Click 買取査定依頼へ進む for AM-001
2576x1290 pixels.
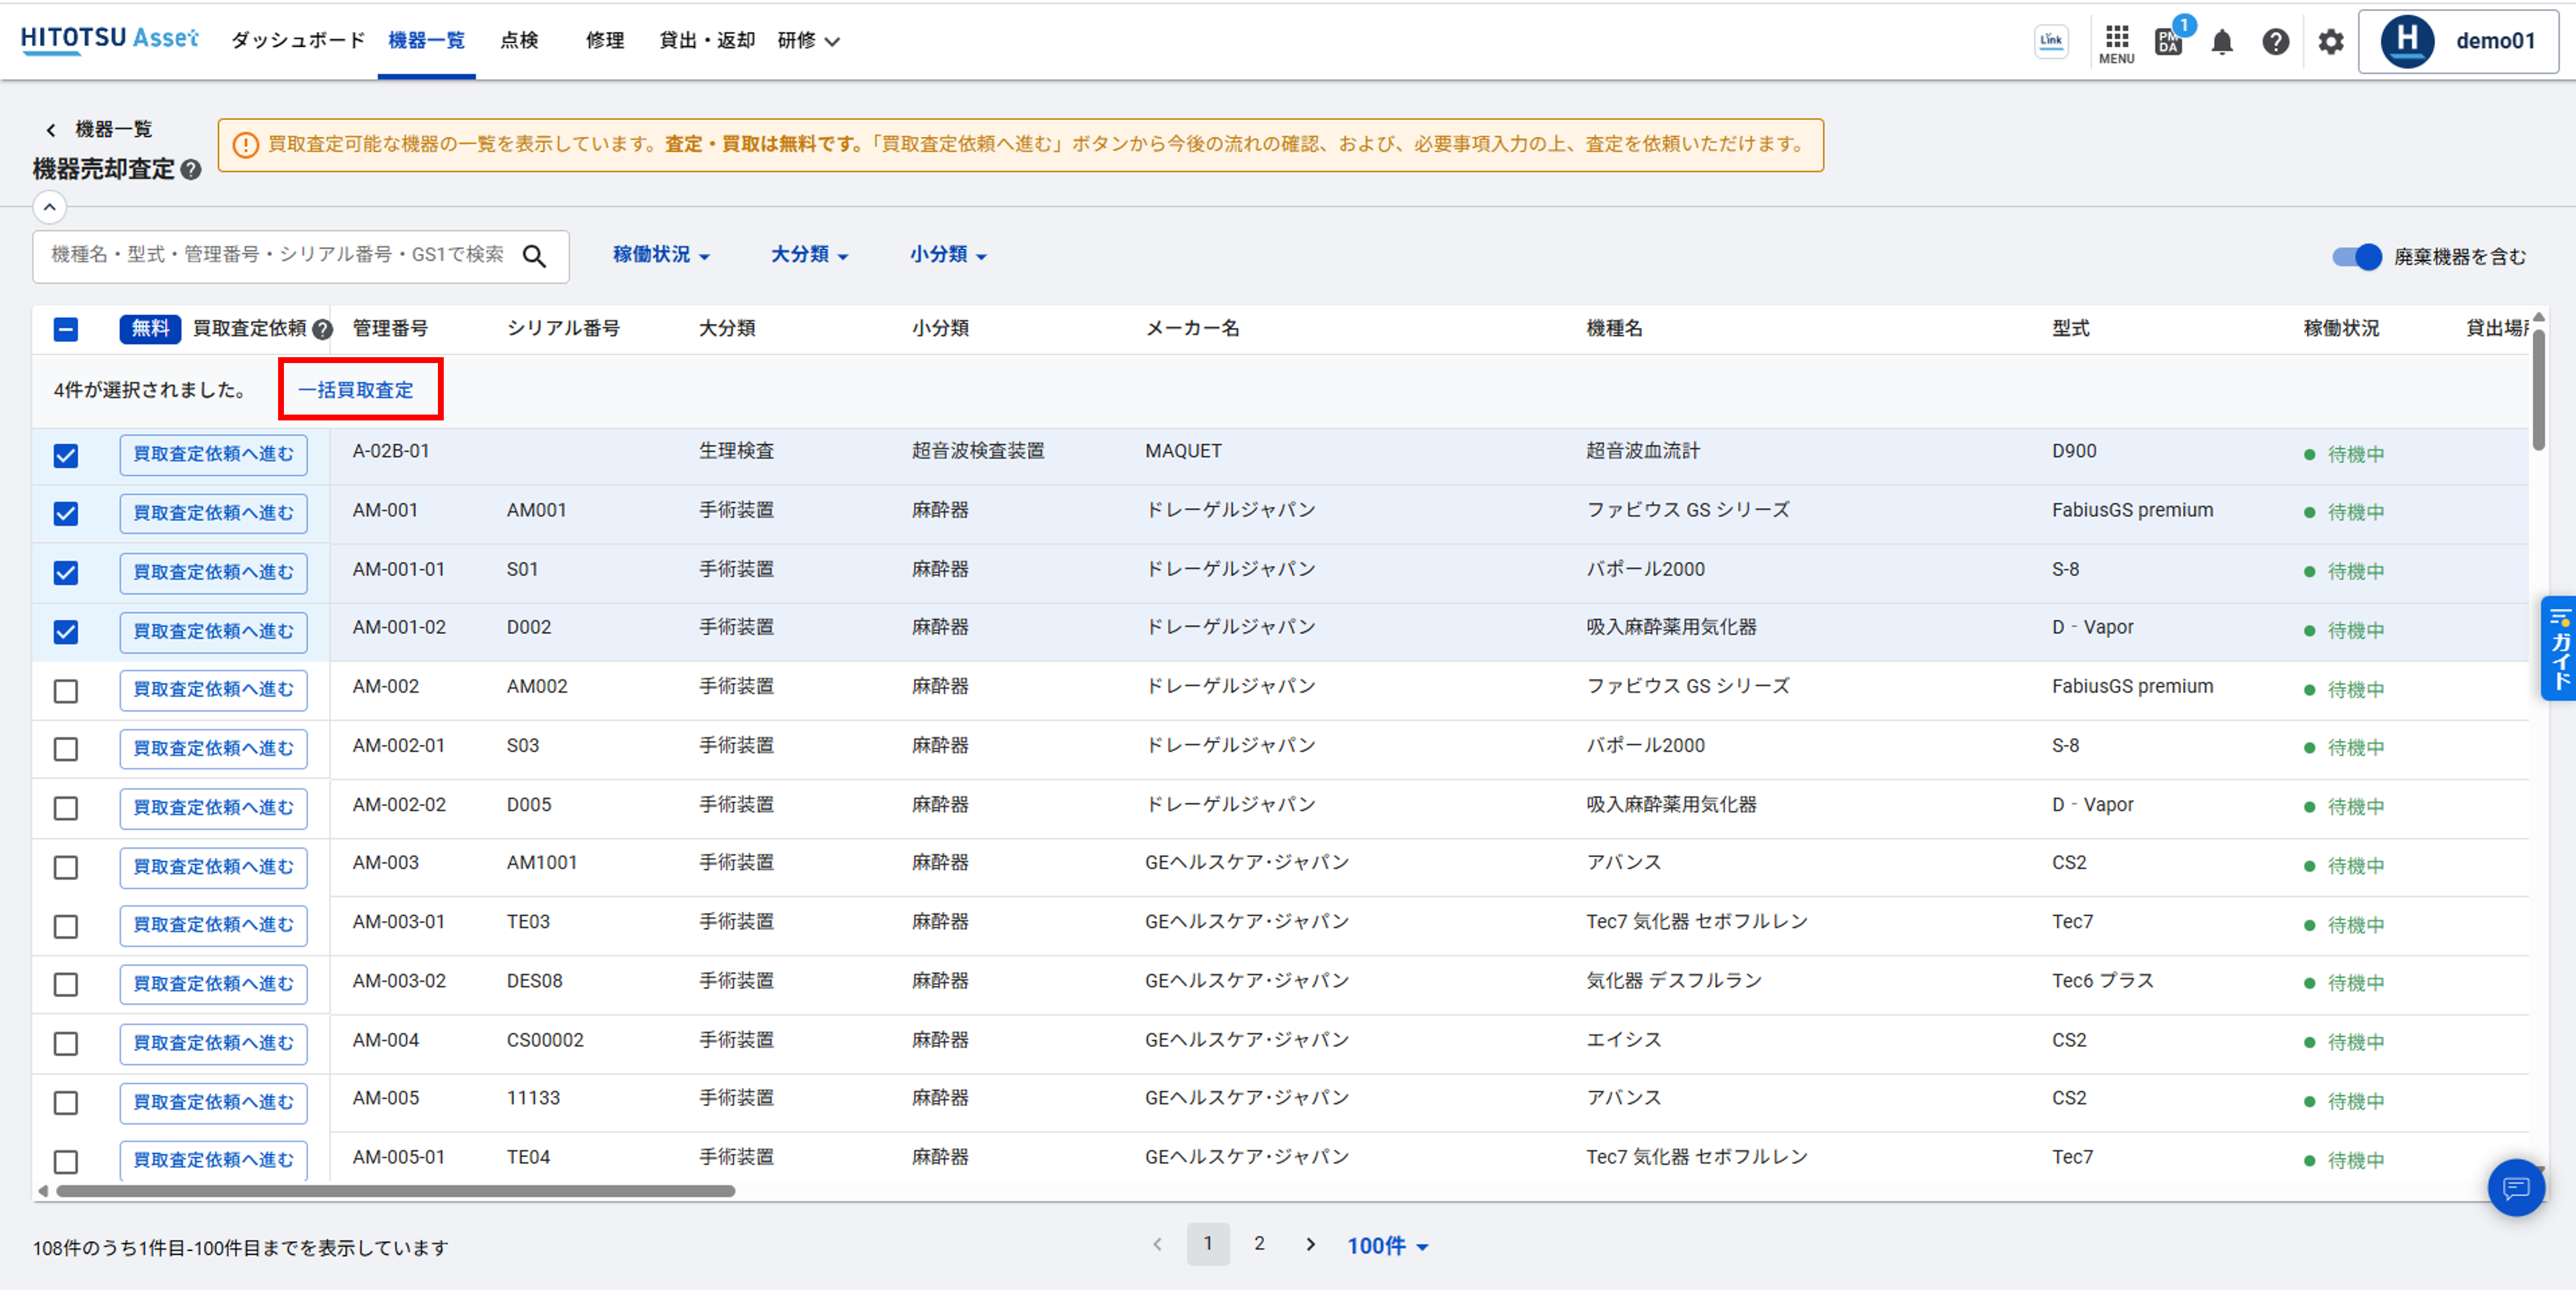(x=213, y=514)
